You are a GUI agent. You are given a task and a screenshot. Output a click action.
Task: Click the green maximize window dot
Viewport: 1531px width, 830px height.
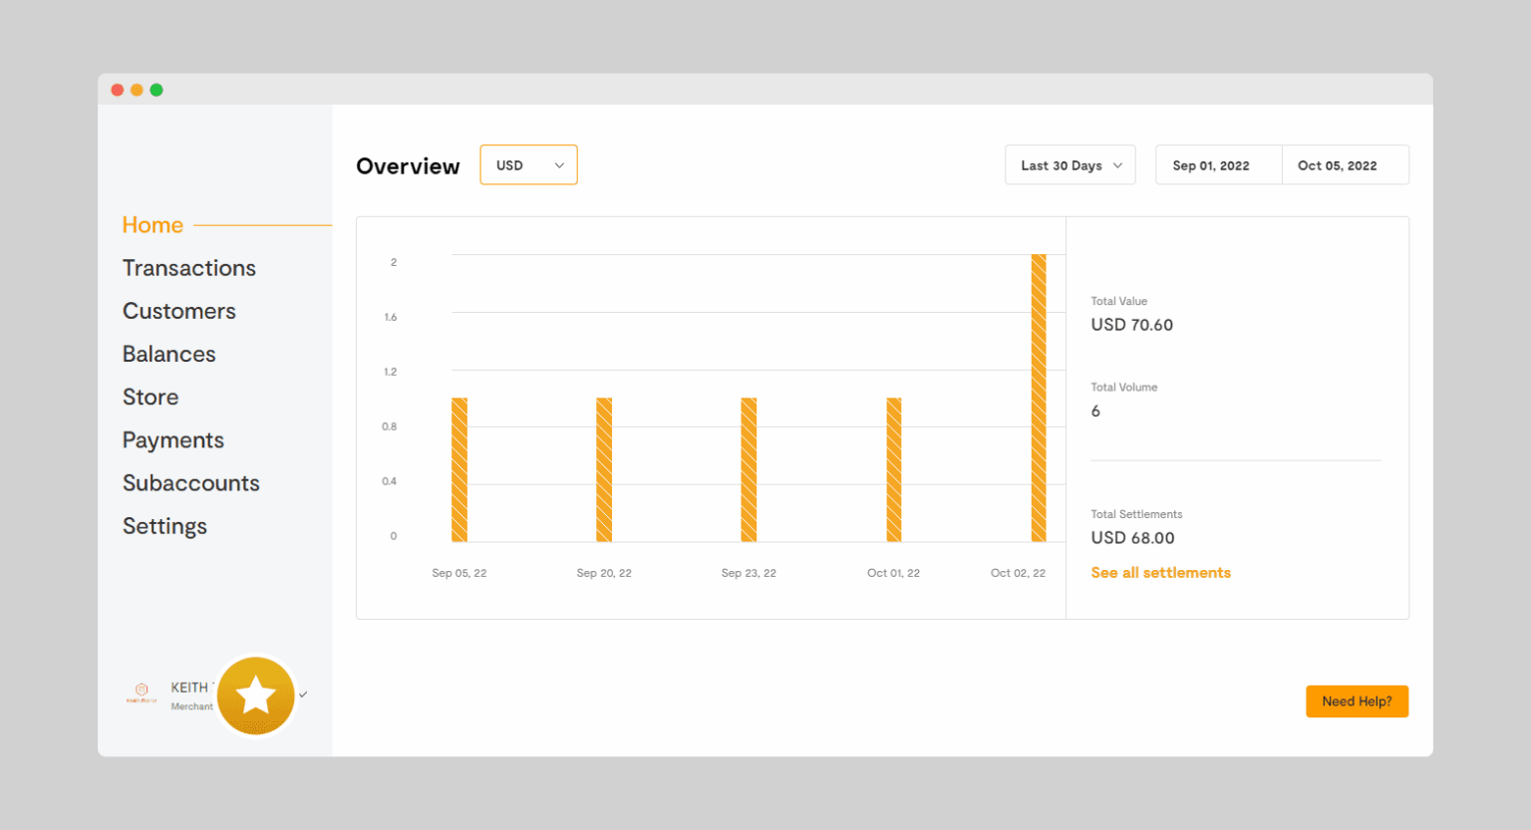pos(156,90)
